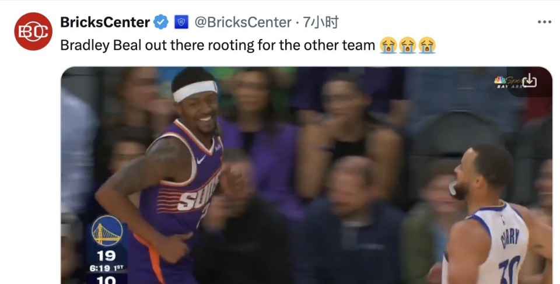The height and width of the screenshot is (284, 560).
Task: Click the @BricksCenter handle
Action: [243, 23]
